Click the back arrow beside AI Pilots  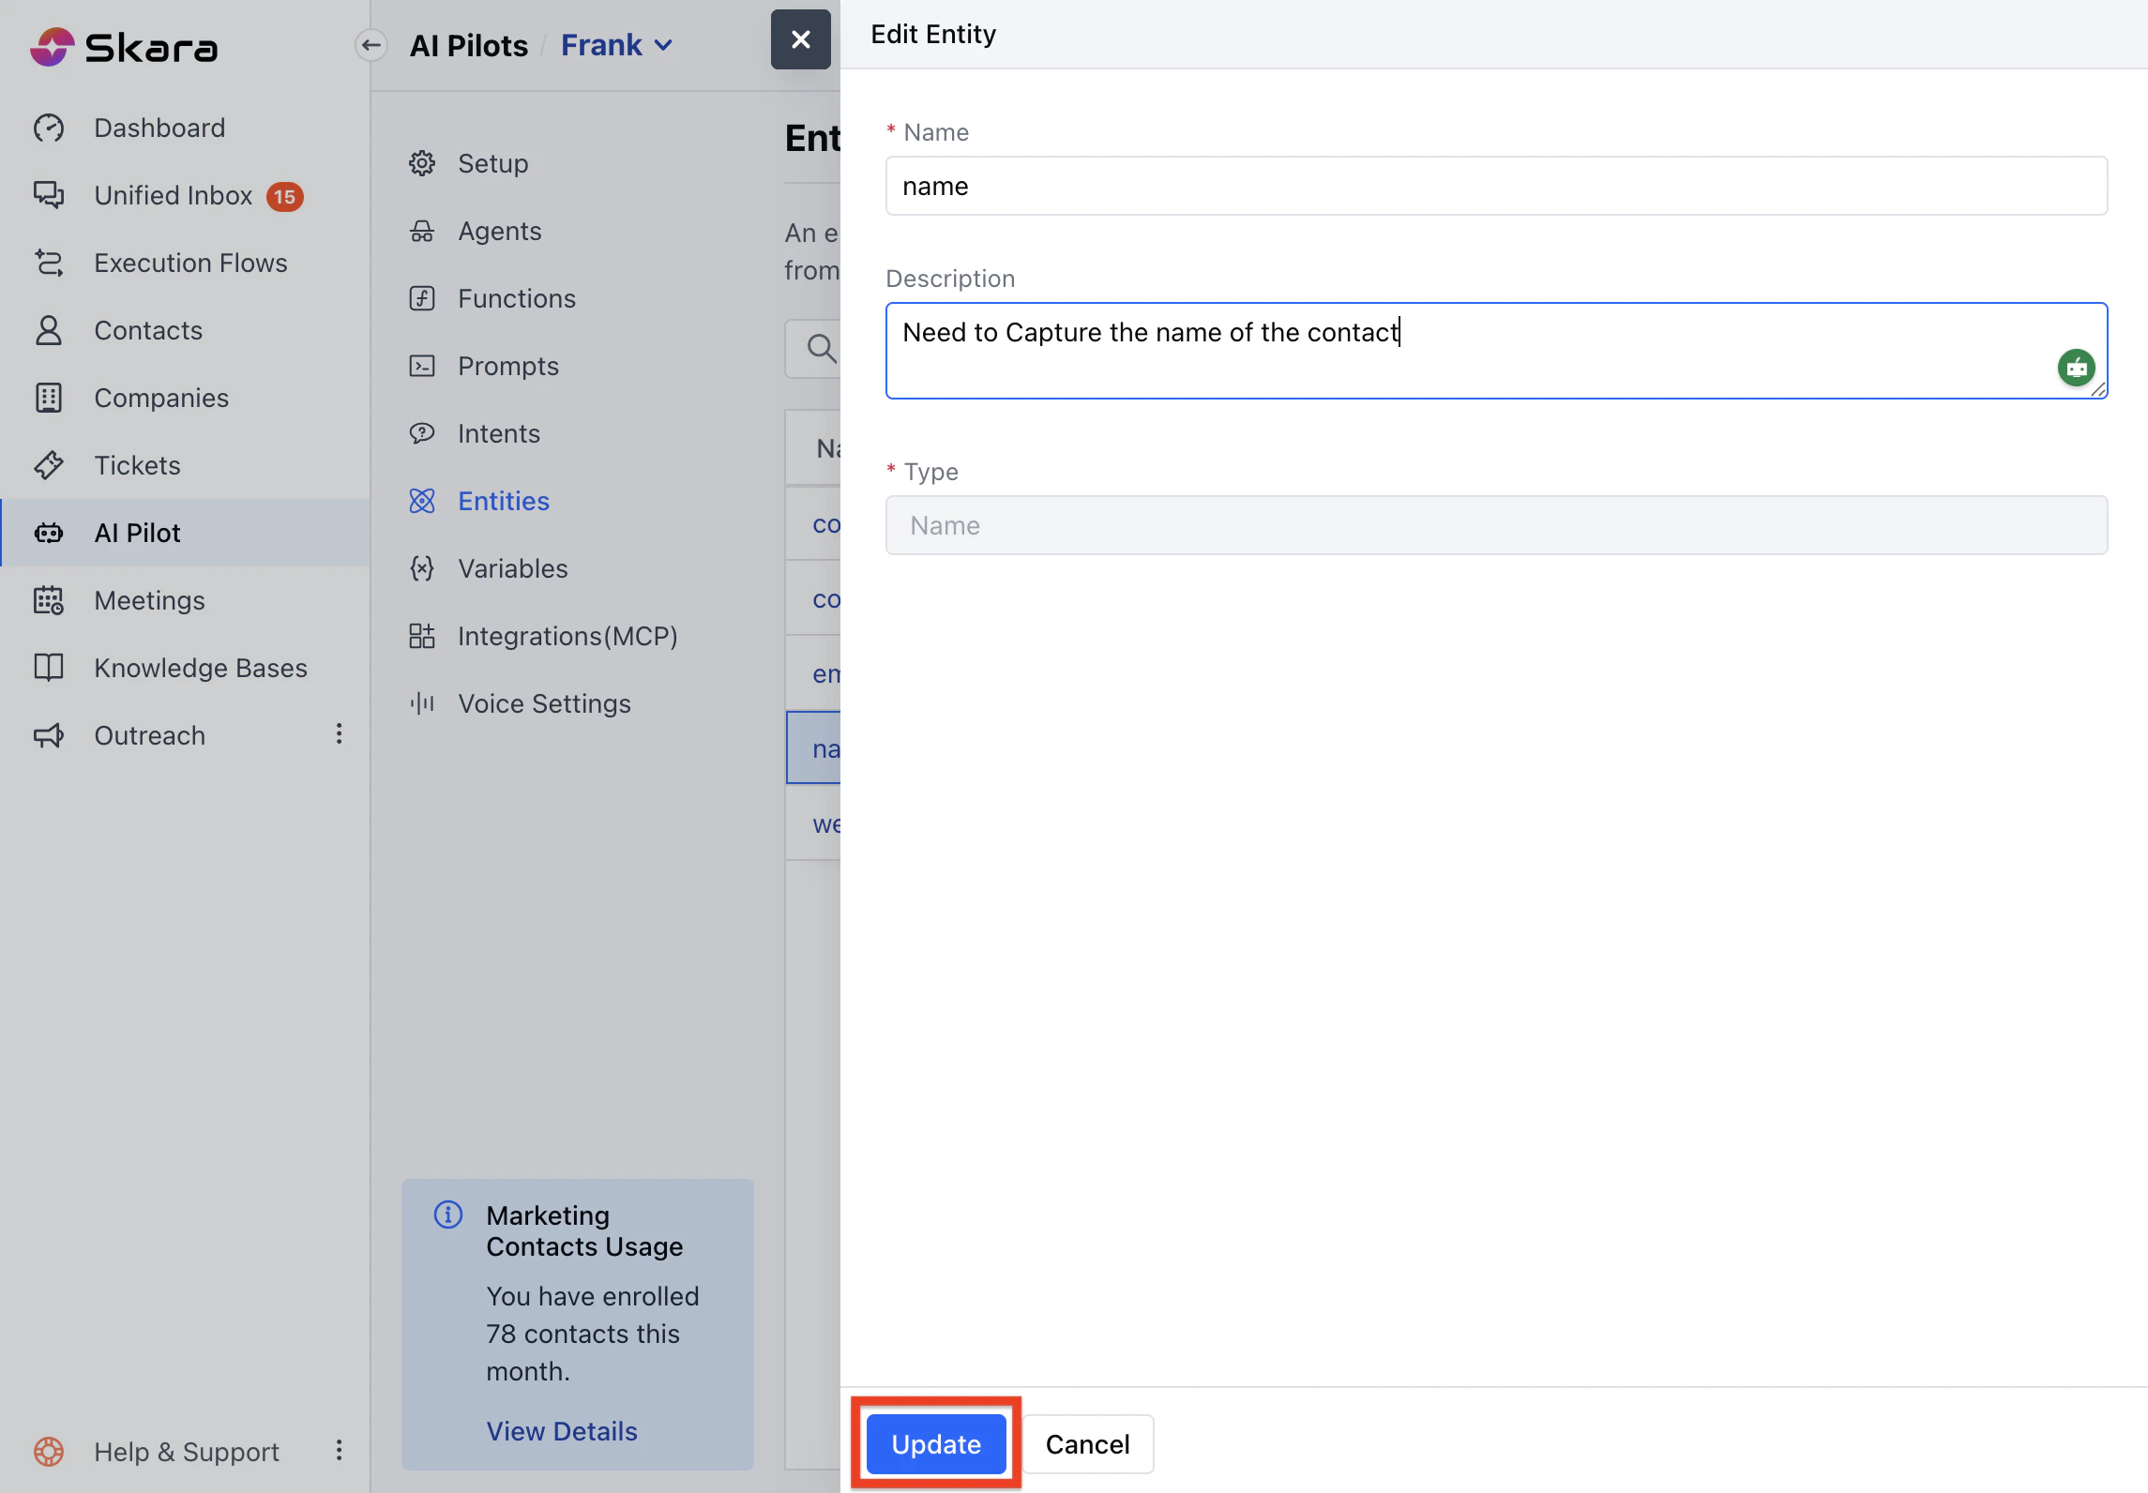pos(371,45)
